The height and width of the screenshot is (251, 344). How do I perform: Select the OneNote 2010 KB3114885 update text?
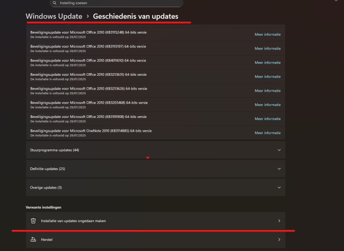pyautogui.click(x=91, y=130)
